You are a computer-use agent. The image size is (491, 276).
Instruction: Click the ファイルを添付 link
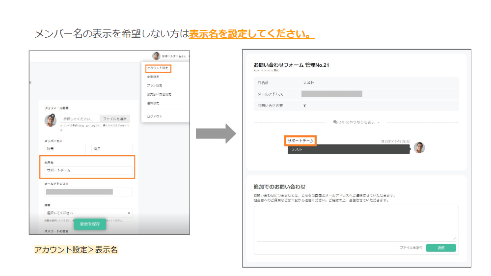411,248
